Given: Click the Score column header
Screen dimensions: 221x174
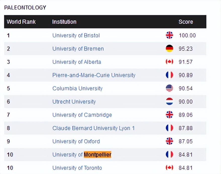Looking at the screenshot, I should click(x=186, y=22).
